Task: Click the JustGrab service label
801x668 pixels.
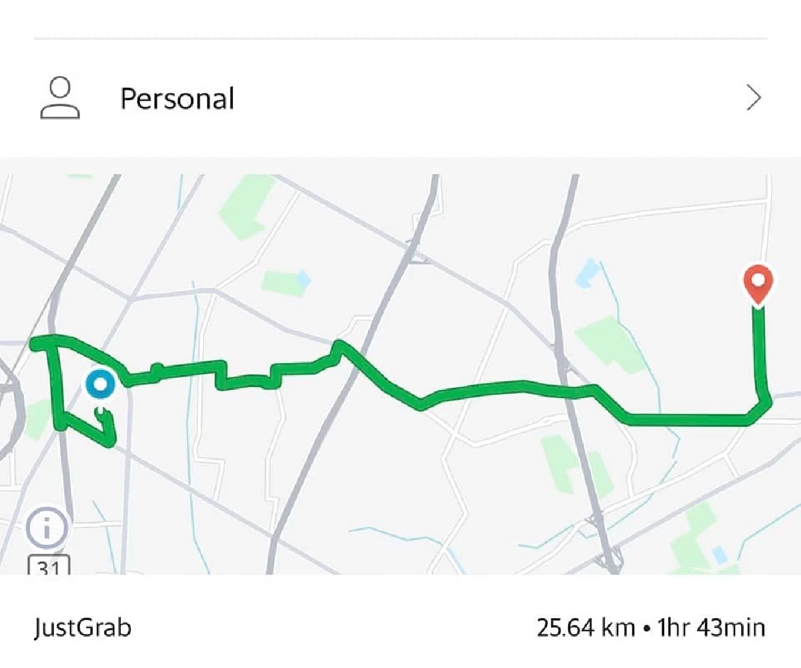Action: (x=82, y=628)
